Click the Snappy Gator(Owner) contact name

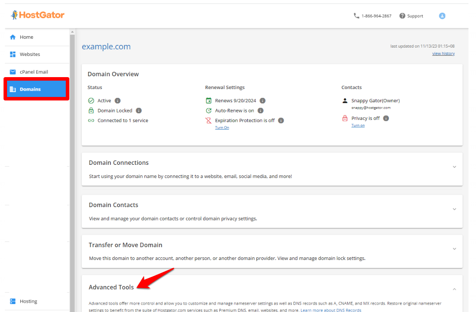pos(375,101)
